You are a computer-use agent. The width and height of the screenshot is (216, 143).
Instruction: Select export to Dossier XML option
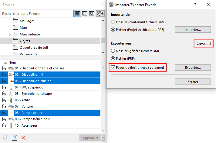113,51
